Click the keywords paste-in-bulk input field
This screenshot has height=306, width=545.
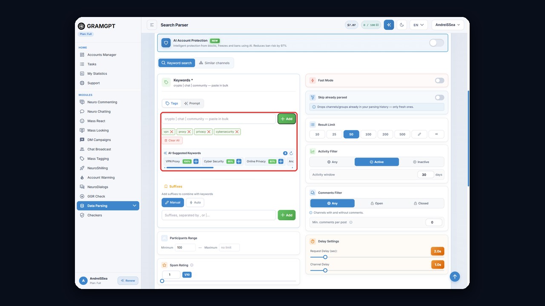pos(219,119)
